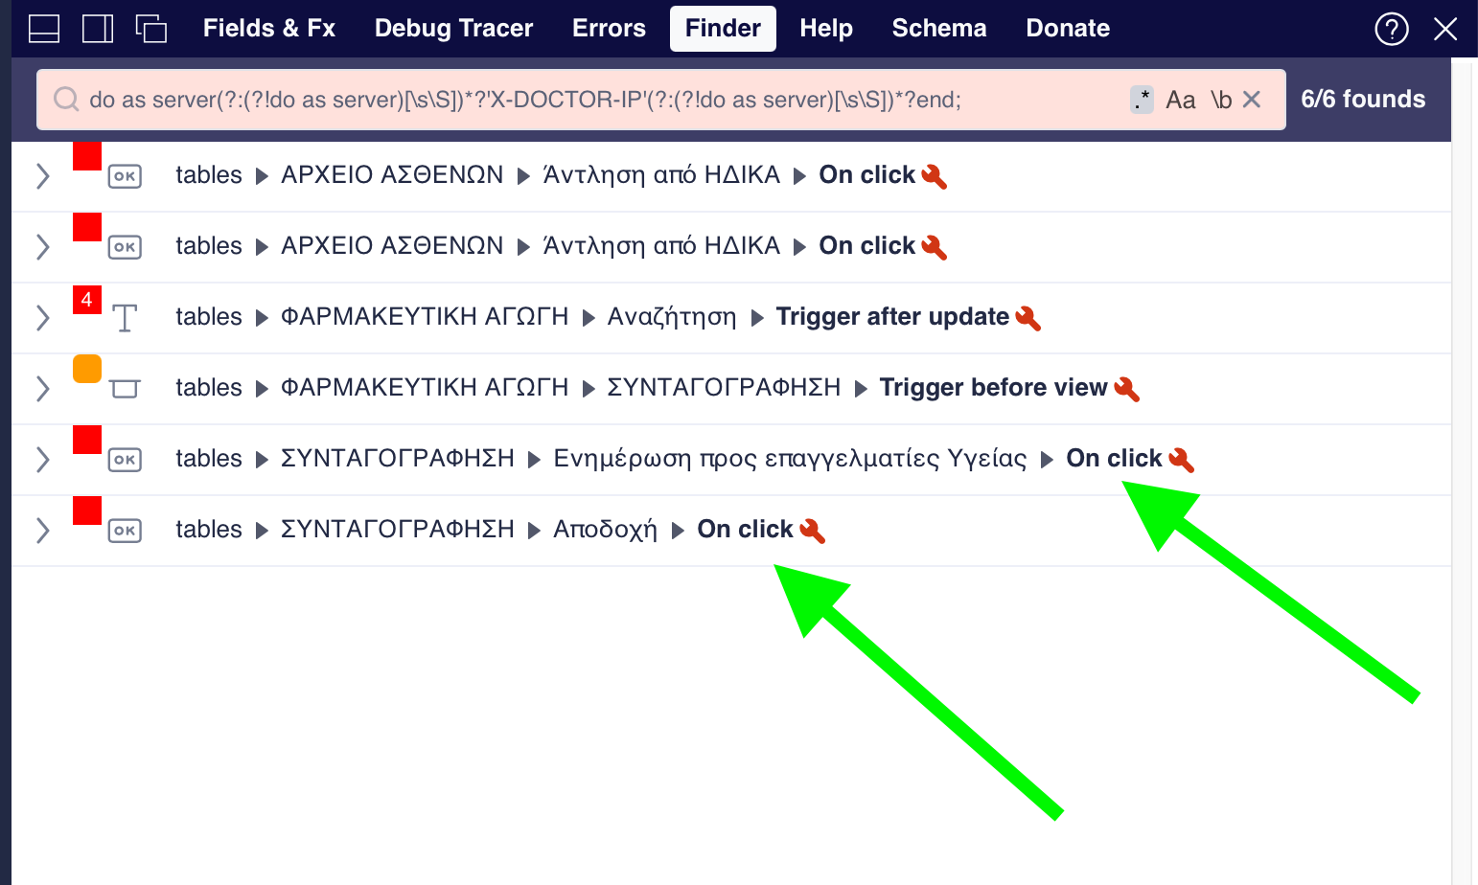
Task: Click ΣΥΝΤΑΓΟΓΡΑΦΗΣΗ table in the Αποδοχή row
Action: [398, 530]
